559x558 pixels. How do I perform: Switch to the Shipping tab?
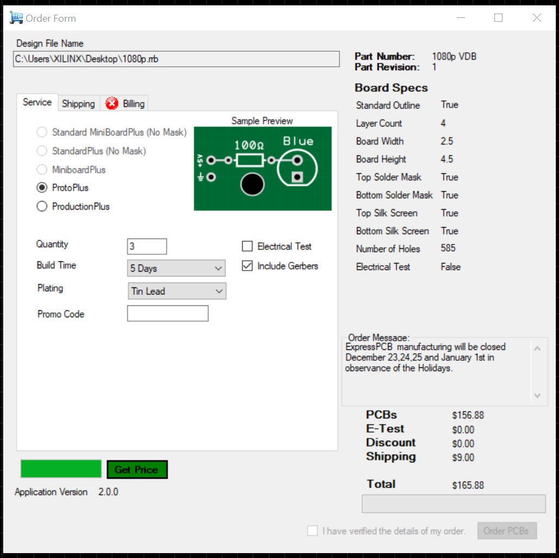click(x=78, y=103)
